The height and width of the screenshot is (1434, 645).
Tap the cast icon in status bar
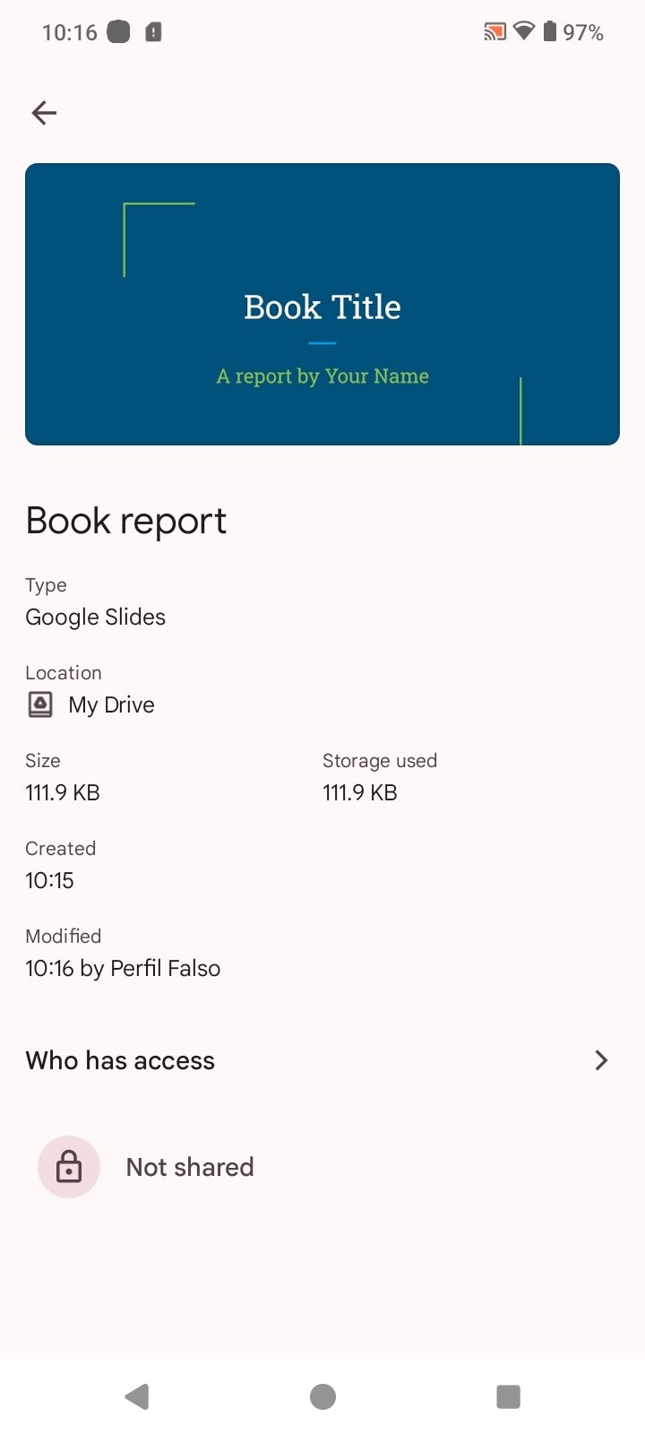tap(494, 33)
